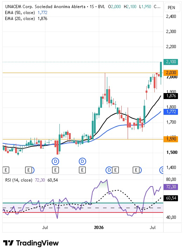The width and height of the screenshot is (185, 249).
Task: Open the PEN currency selector
Action: tap(171, 8)
